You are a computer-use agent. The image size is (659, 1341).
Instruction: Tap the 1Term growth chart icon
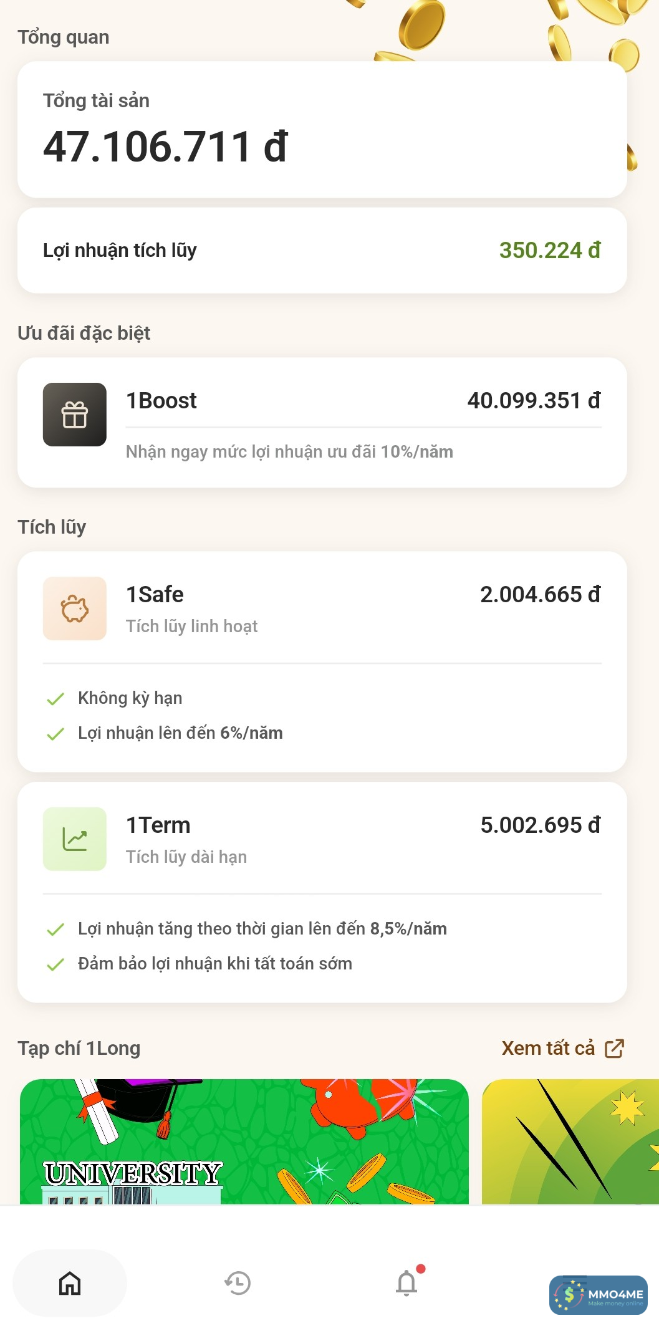(x=74, y=839)
